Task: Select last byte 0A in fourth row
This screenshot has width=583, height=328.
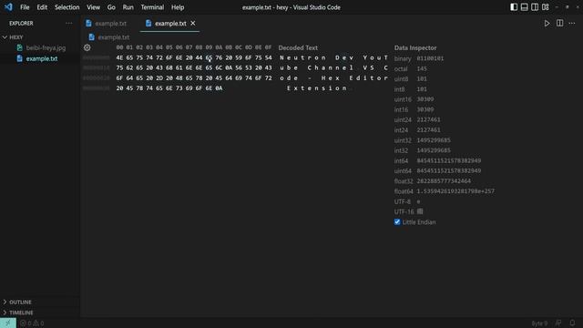Action: click(x=219, y=88)
